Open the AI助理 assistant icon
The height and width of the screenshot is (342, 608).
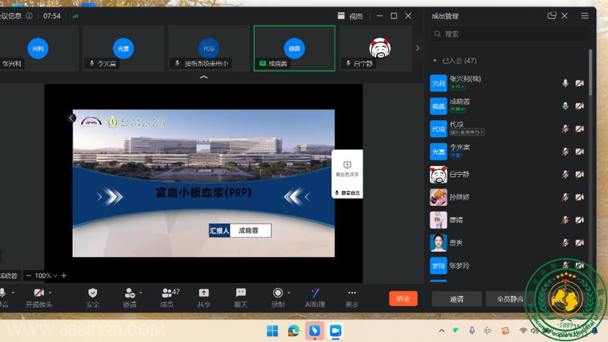click(x=315, y=294)
